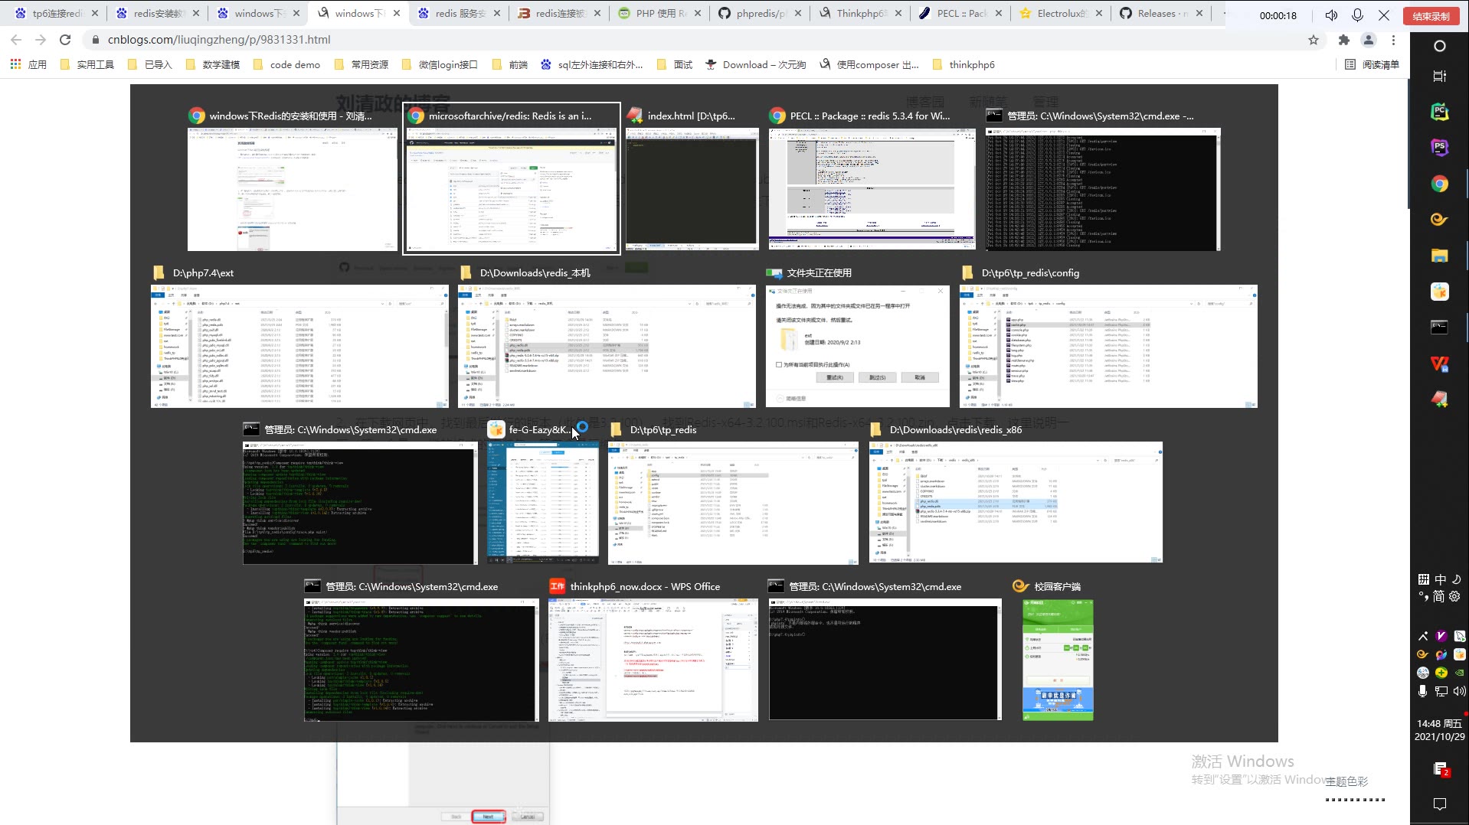Go back to the previous page
Viewport: 1469px width, 825px height.
16,40
